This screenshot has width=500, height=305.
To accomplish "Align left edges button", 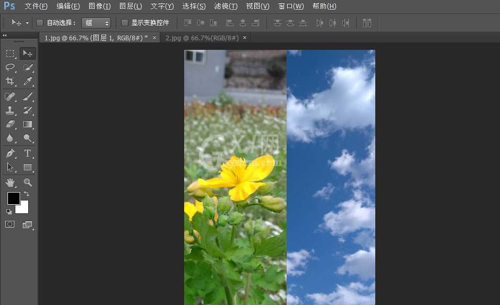I will tap(230, 23).
